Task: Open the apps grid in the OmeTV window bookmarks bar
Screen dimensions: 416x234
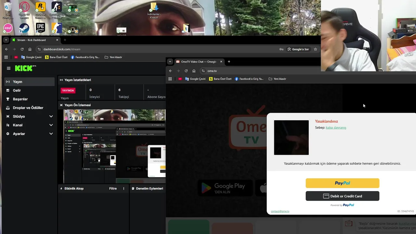Action: click(x=170, y=79)
